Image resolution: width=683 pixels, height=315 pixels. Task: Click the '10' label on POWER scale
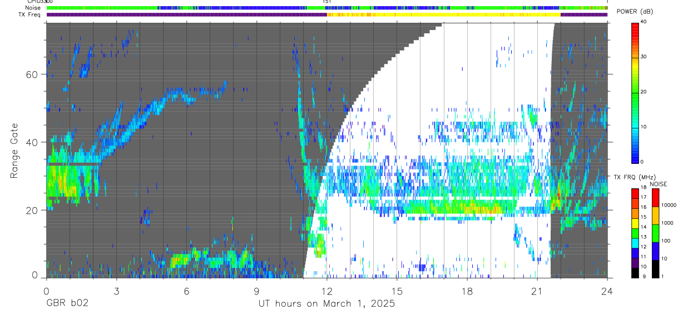pyautogui.click(x=644, y=127)
